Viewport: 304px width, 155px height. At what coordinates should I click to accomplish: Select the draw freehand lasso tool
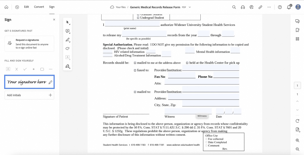[67, 48]
